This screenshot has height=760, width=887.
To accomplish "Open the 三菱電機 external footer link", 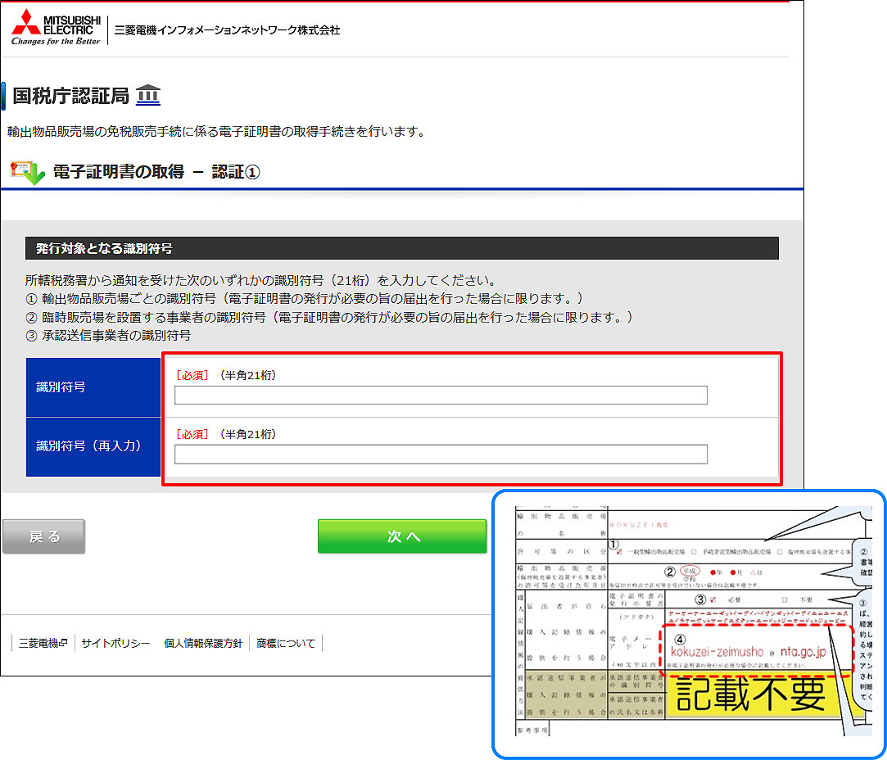I will [x=43, y=644].
